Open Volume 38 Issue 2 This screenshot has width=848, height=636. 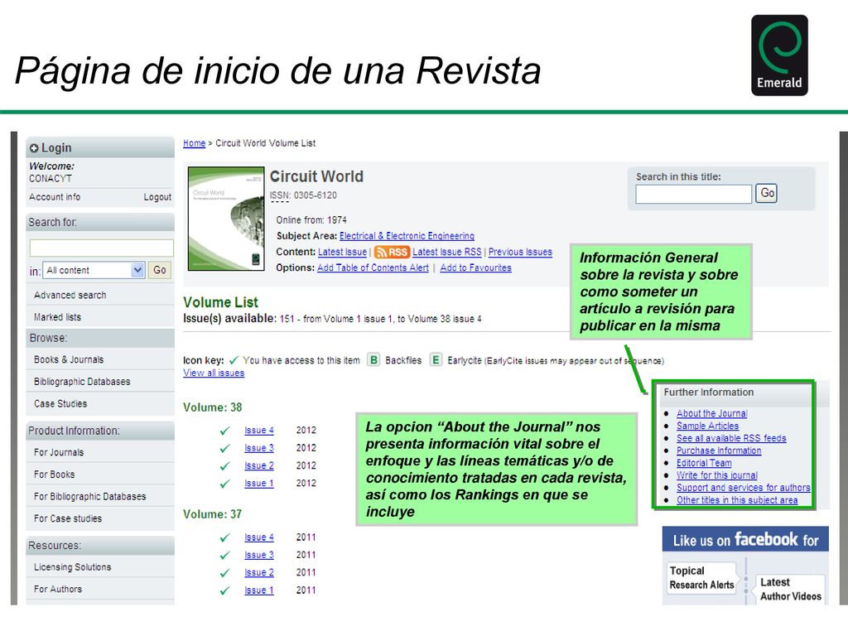click(259, 465)
